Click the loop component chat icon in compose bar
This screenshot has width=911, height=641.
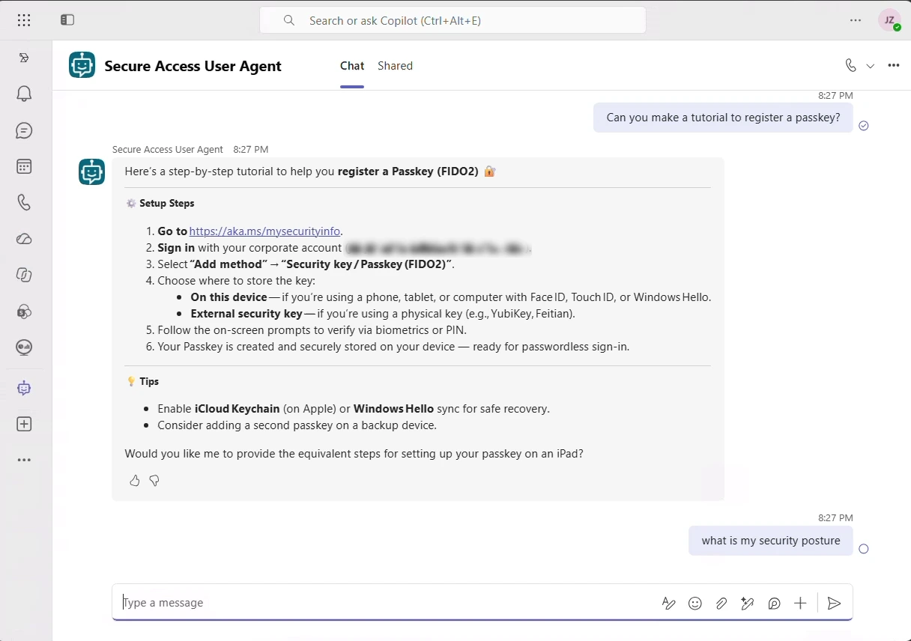pyautogui.click(x=775, y=603)
